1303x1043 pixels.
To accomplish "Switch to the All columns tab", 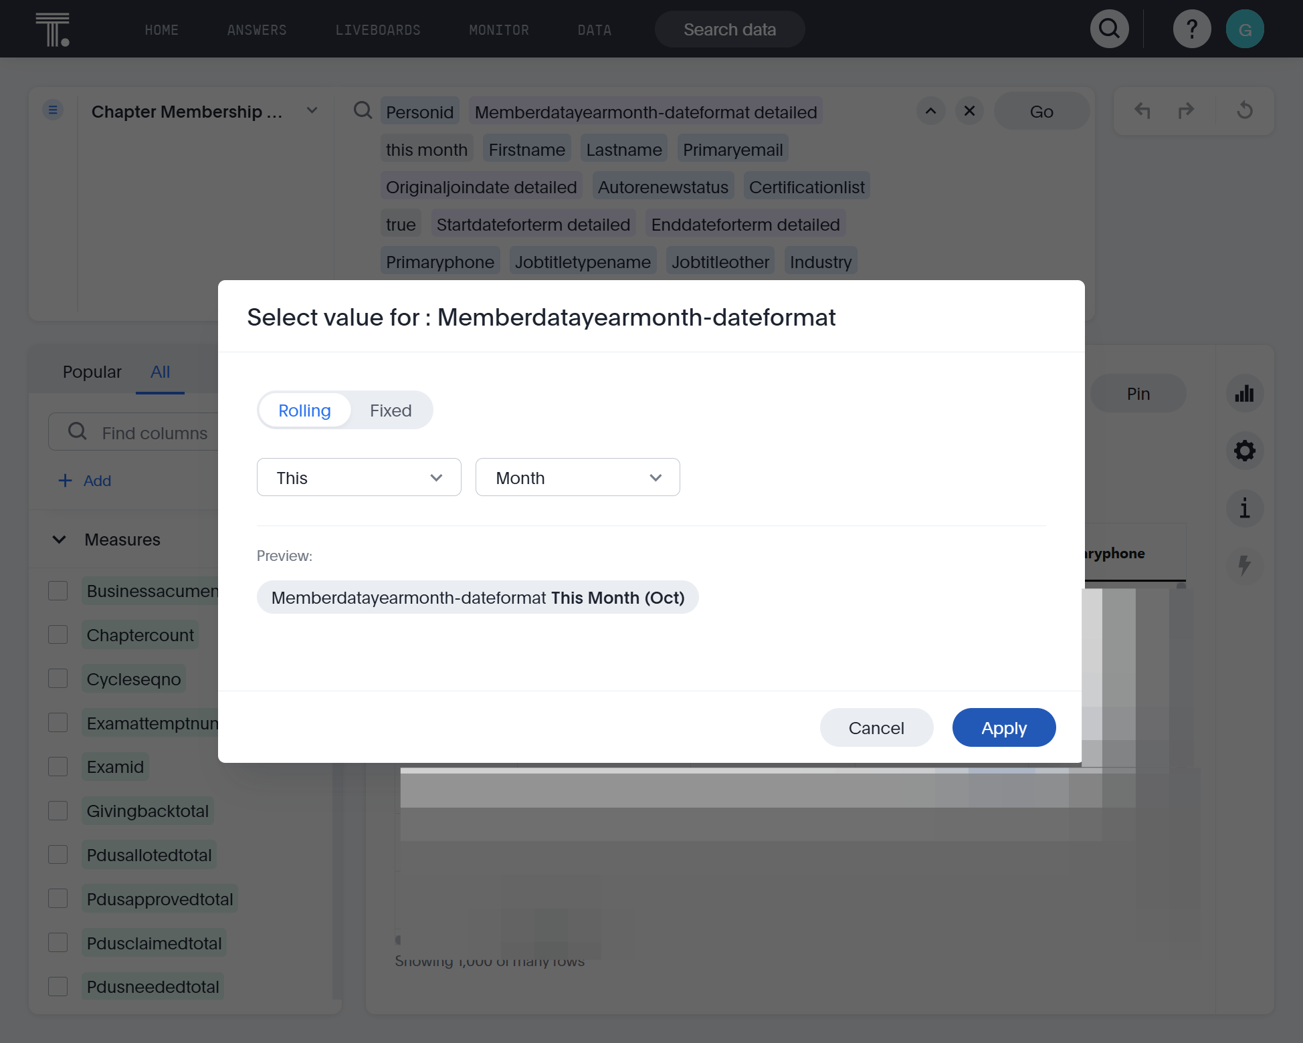I will 160,372.
